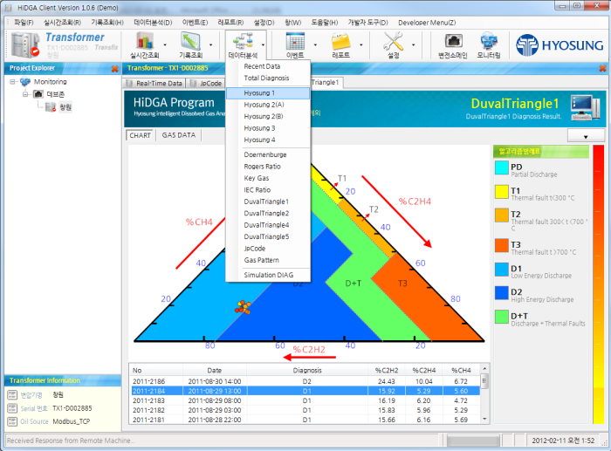
Task: Open the dropdown box above the legend
Action: pyautogui.click(x=586, y=136)
